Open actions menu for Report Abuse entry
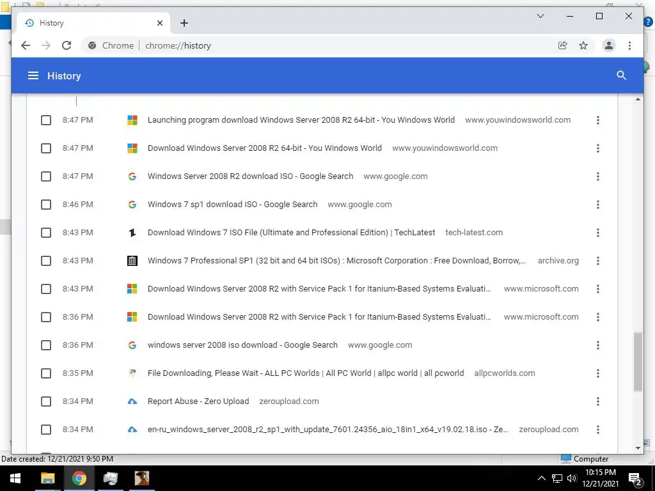655x491 pixels. click(598, 401)
